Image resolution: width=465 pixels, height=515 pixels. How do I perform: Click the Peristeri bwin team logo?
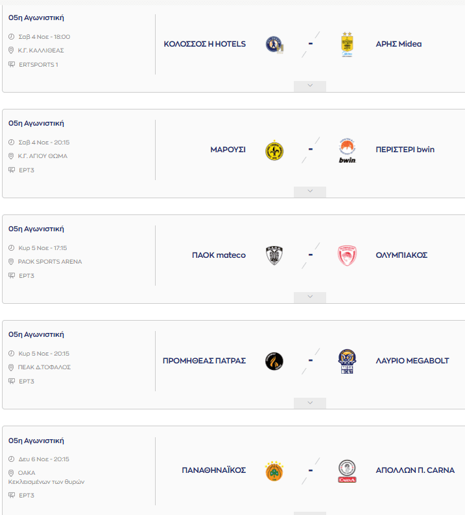(x=347, y=150)
